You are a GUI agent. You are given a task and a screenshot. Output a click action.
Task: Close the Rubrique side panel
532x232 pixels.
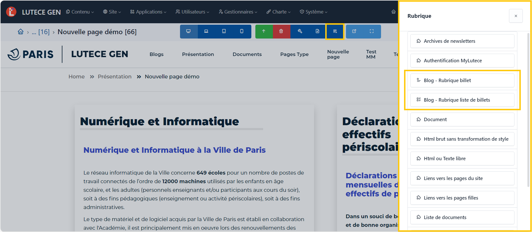[x=516, y=16]
